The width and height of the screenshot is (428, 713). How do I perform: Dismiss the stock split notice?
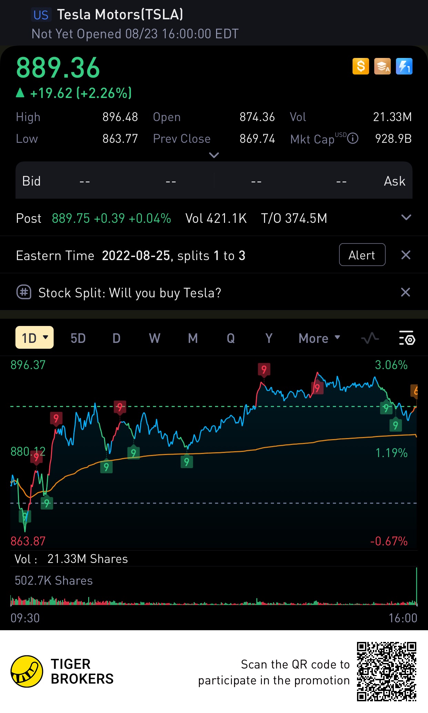coord(406,255)
